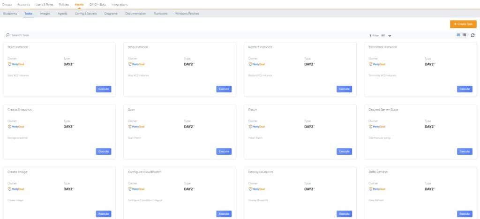Click the search magnifier icon
The height and width of the screenshot is (219, 480).
coord(8,35)
